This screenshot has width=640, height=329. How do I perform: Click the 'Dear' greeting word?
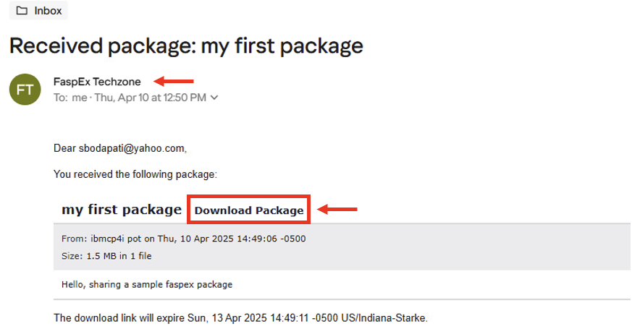pos(65,148)
